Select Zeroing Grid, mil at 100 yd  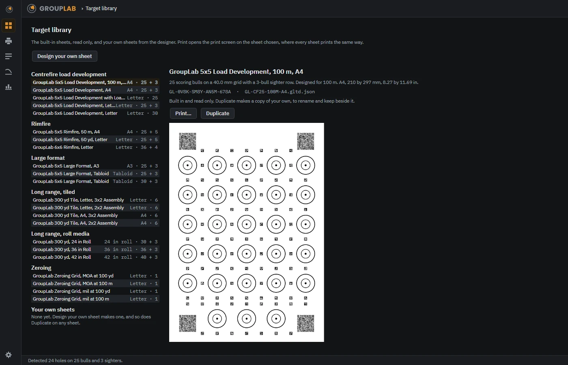(x=95, y=291)
